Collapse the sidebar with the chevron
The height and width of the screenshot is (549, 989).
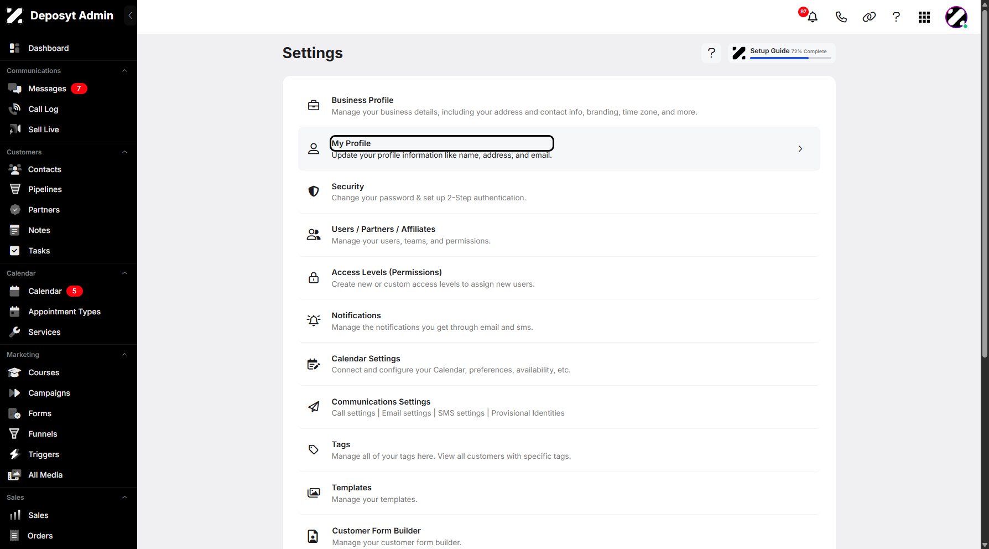point(130,15)
